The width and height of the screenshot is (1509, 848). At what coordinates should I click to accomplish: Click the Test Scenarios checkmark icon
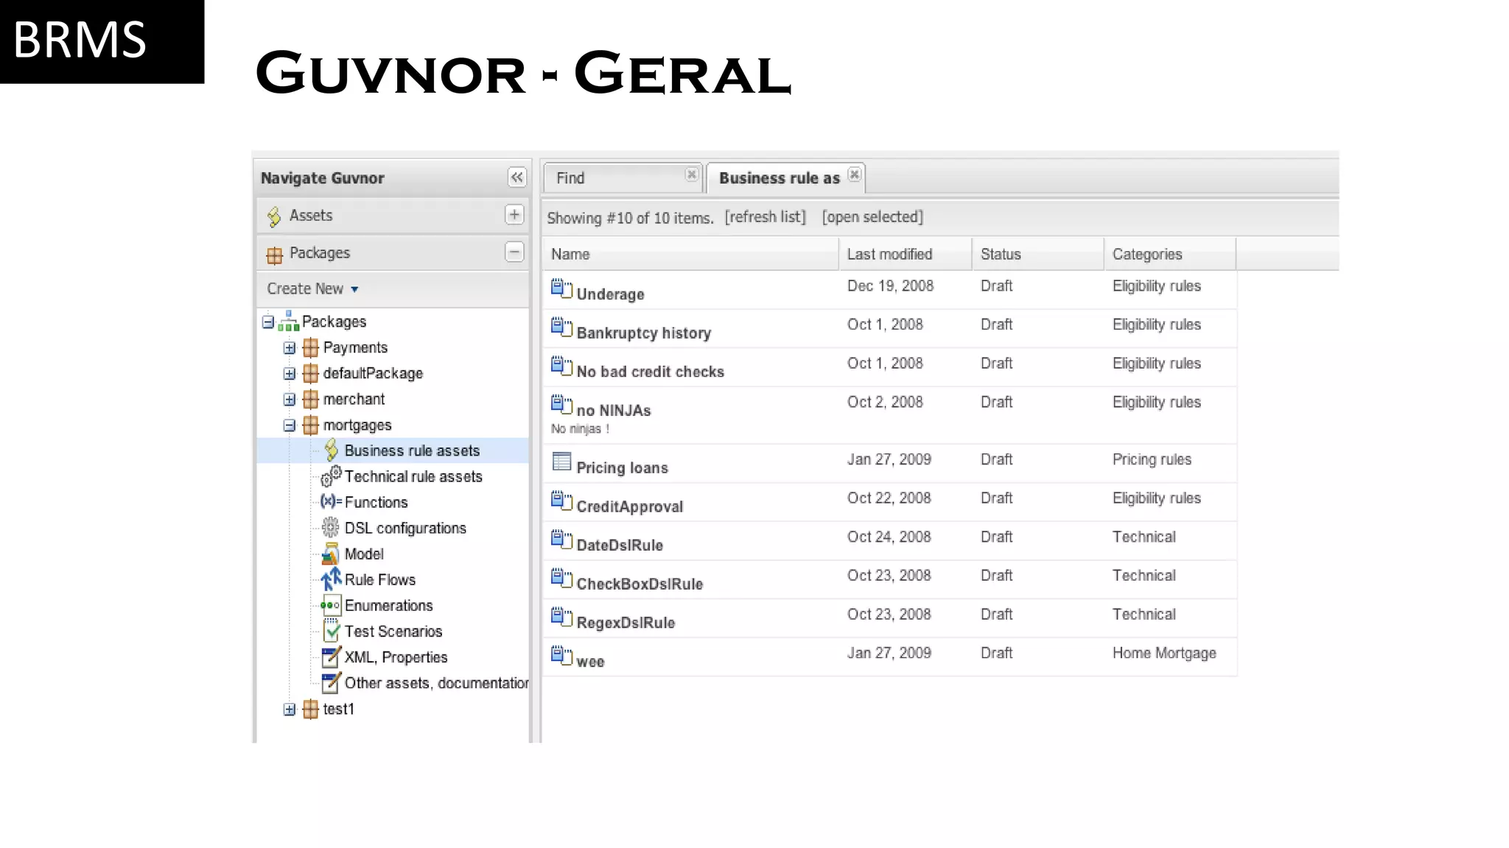coord(332,630)
